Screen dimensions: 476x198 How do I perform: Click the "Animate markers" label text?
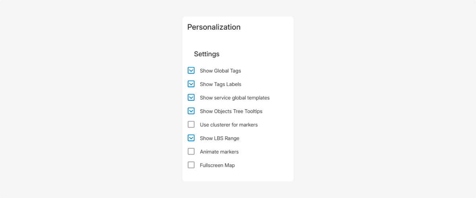click(x=219, y=152)
